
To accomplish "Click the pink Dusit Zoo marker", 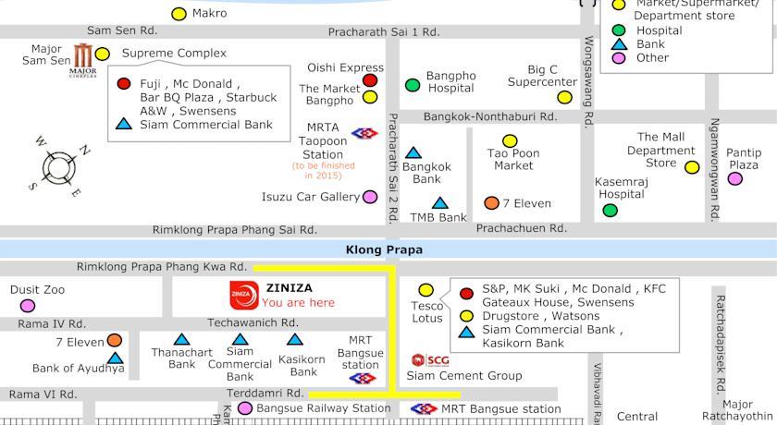I will pos(28,306).
